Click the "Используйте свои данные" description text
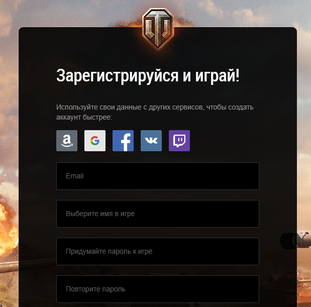Viewport: 311px width, 307px height. [x=155, y=112]
